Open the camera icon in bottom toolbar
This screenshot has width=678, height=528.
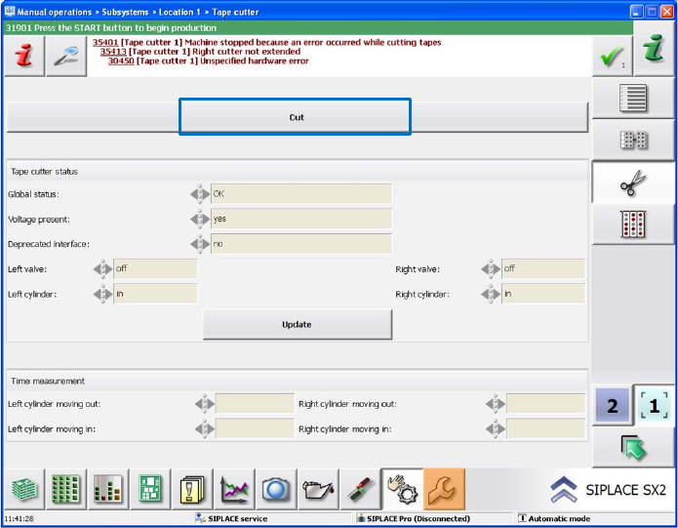point(275,489)
